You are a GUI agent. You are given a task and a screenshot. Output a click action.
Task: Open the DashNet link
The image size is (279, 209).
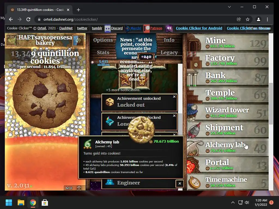point(66,28)
